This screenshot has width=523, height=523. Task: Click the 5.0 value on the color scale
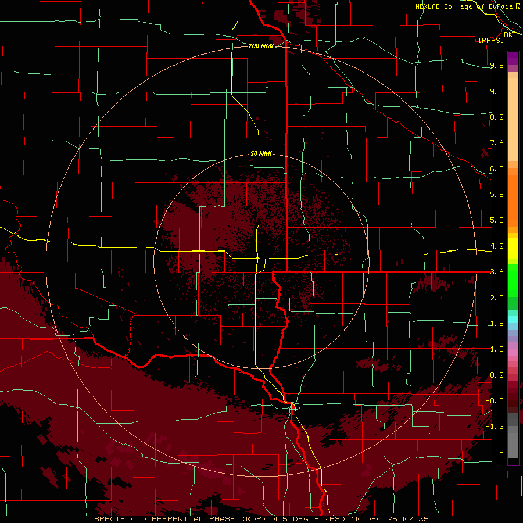497,220
